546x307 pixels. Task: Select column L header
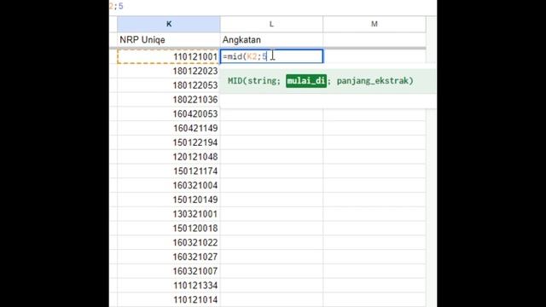271,24
